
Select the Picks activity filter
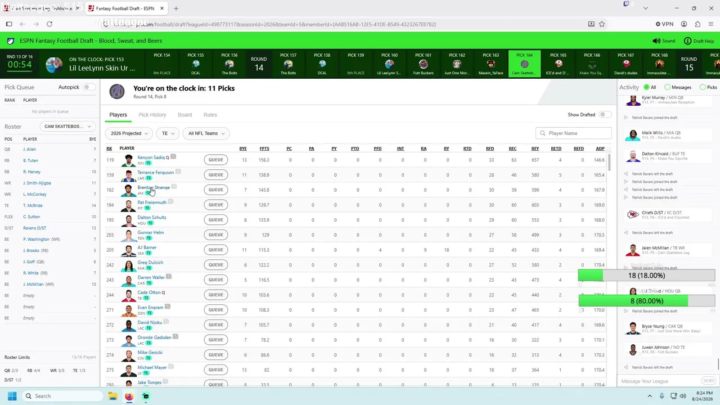point(708,87)
